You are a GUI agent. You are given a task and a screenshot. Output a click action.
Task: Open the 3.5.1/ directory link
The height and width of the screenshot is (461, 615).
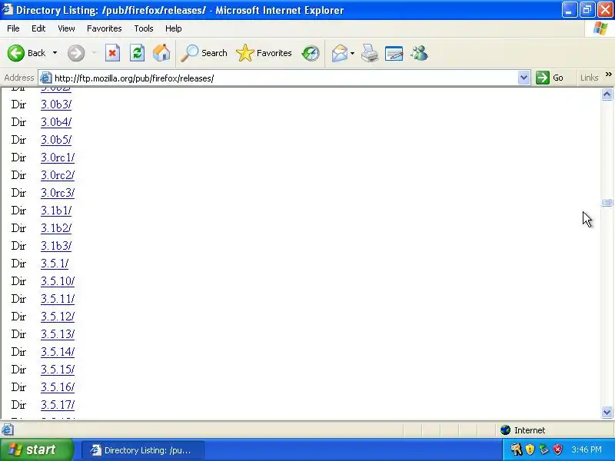(x=55, y=264)
